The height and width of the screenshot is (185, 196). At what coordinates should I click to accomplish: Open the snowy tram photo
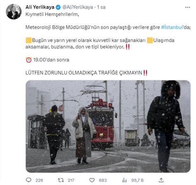108,126
